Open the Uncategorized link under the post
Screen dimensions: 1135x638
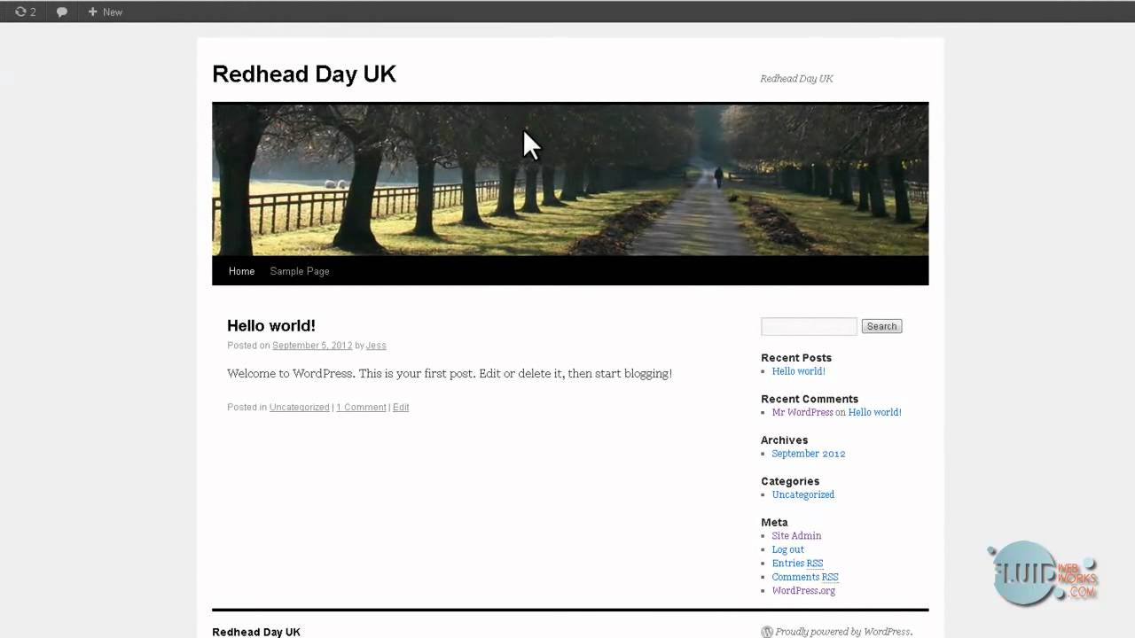pyautogui.click(x=300, y=408)
